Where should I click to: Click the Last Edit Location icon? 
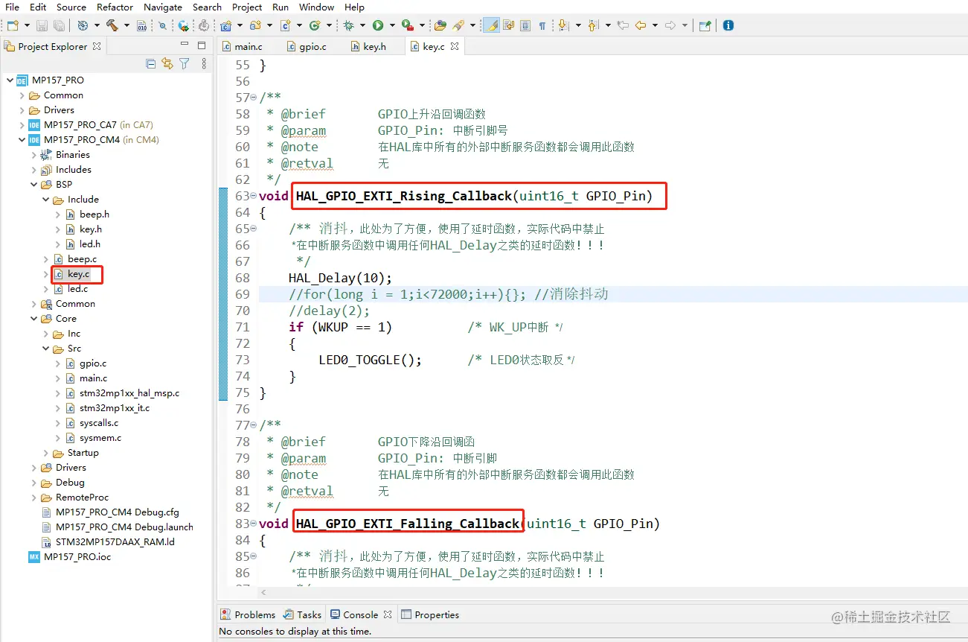[623, 25]
